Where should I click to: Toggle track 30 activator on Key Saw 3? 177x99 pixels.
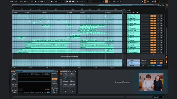(x=153, y=45)
